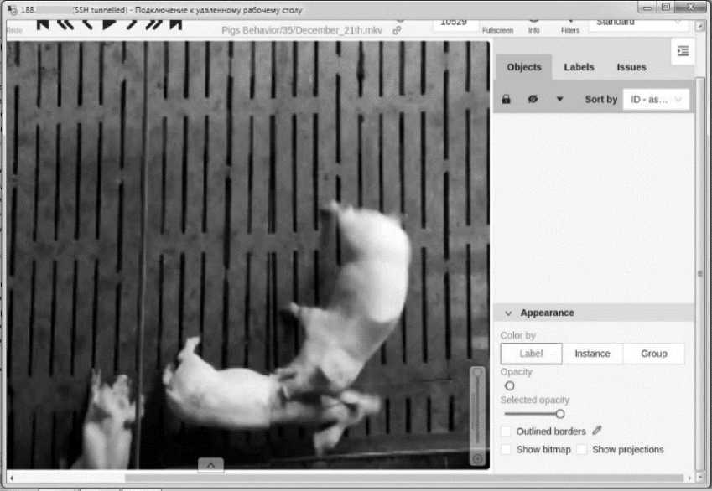Open the Info dialog
Screen dimensions: 712x491
534,26
